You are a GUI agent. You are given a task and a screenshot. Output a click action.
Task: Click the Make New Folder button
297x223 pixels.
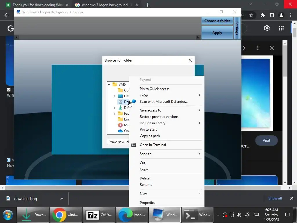tap(118, 142)
